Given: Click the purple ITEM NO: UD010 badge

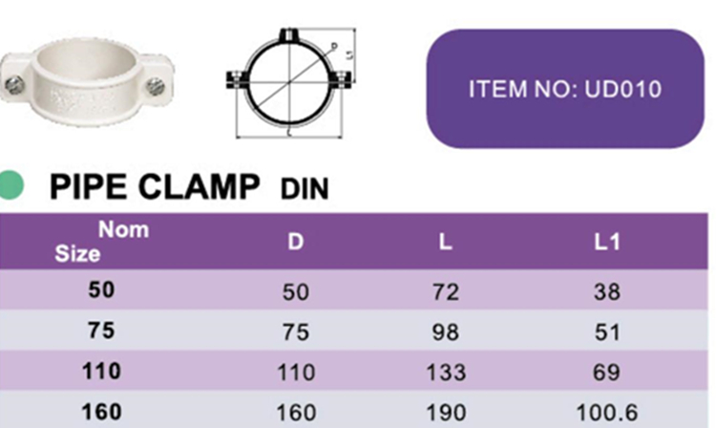Looking at the screenshot, I should (x=565, y=89).
